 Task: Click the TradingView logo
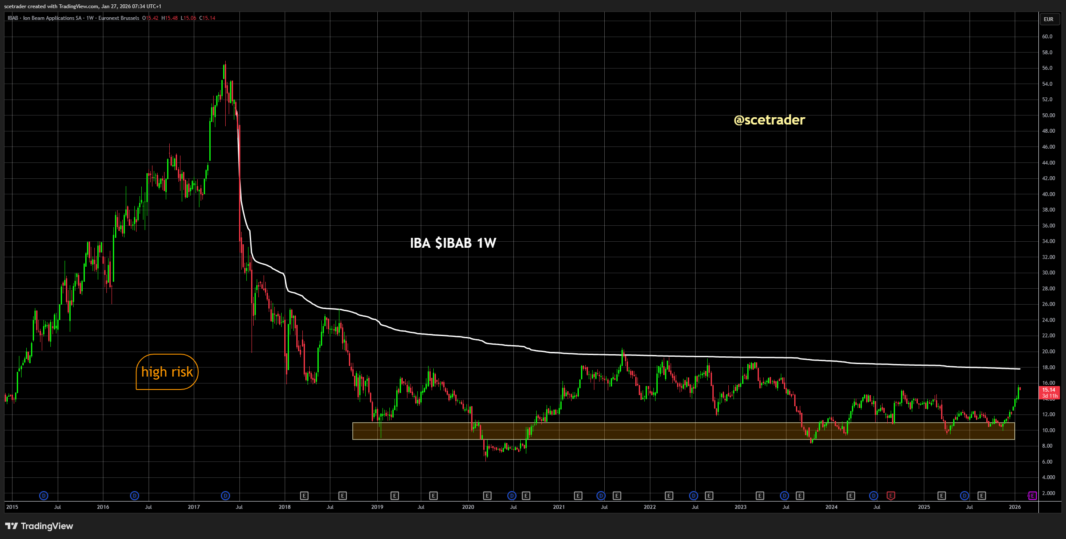point(39,526)
